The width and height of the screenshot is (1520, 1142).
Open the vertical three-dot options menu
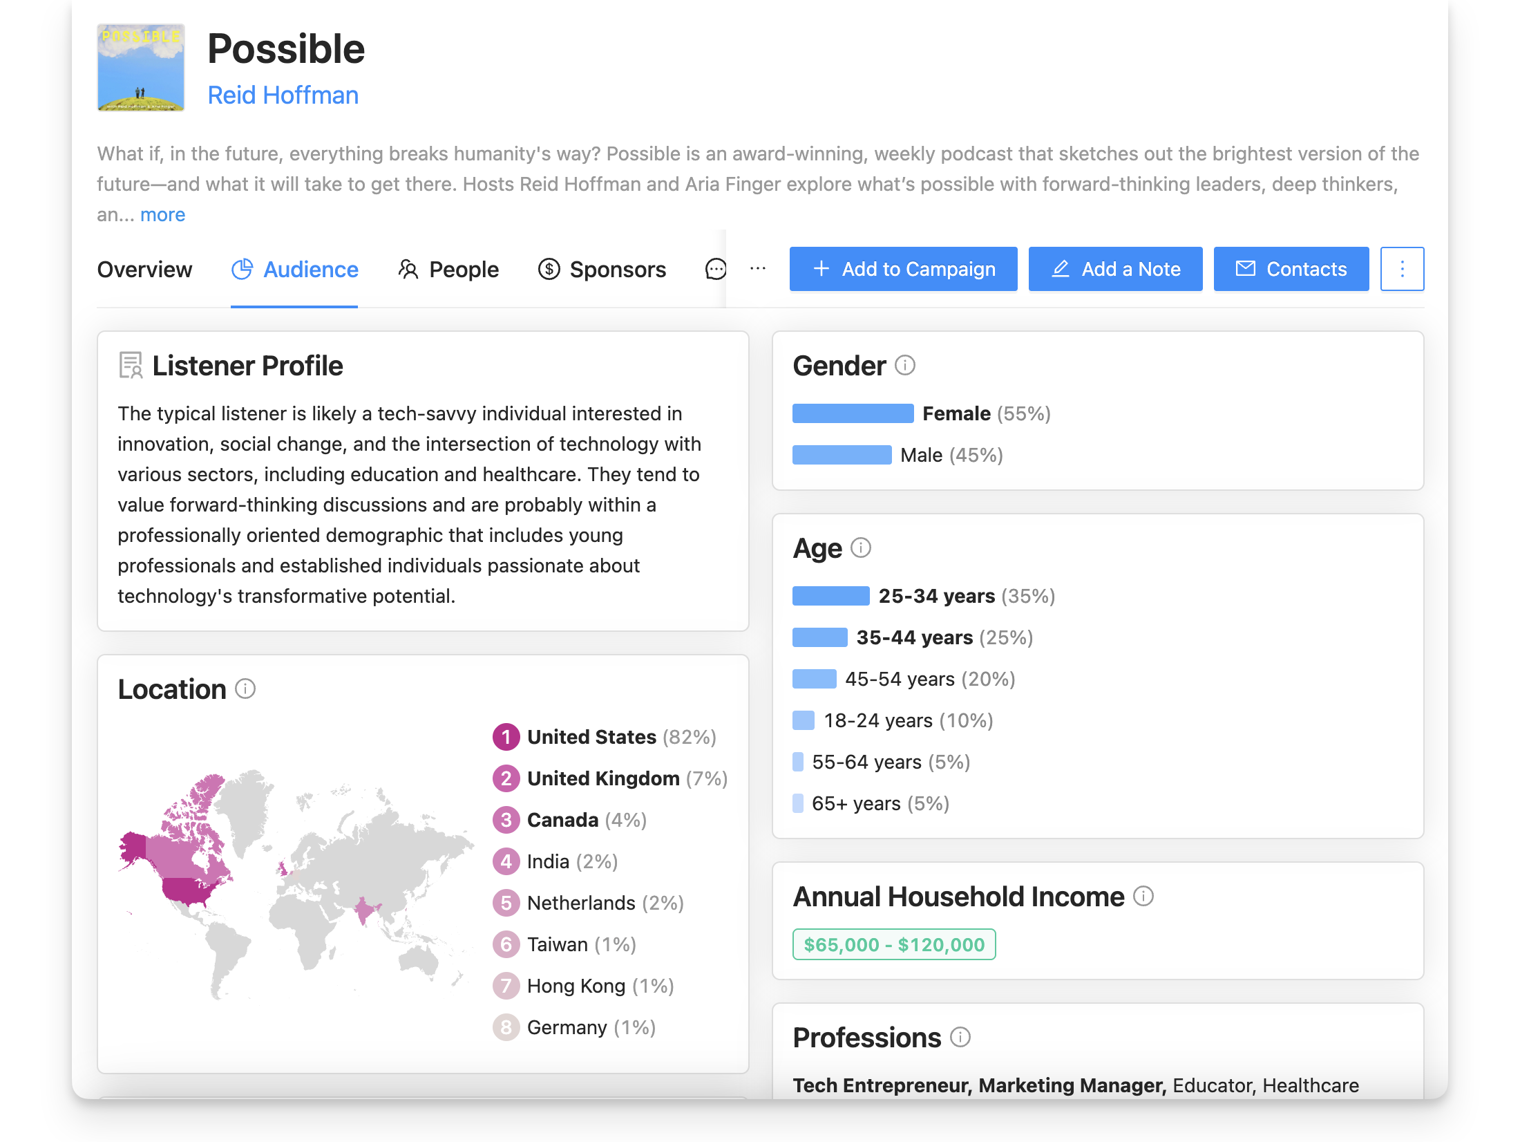[1402, 269]
